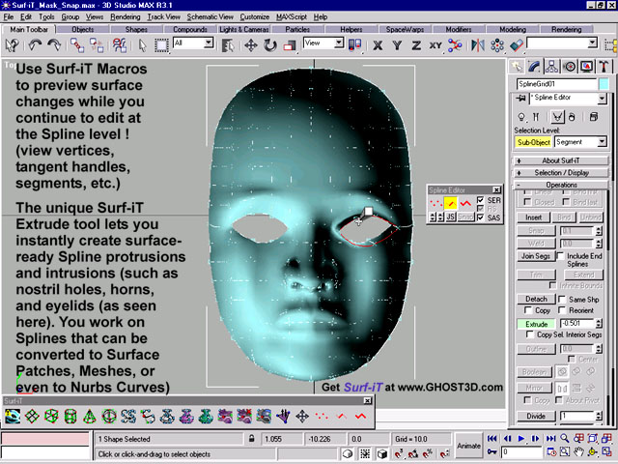Open the Utilities hammer panel tab

pyautogui.click(x=604, y=67)
